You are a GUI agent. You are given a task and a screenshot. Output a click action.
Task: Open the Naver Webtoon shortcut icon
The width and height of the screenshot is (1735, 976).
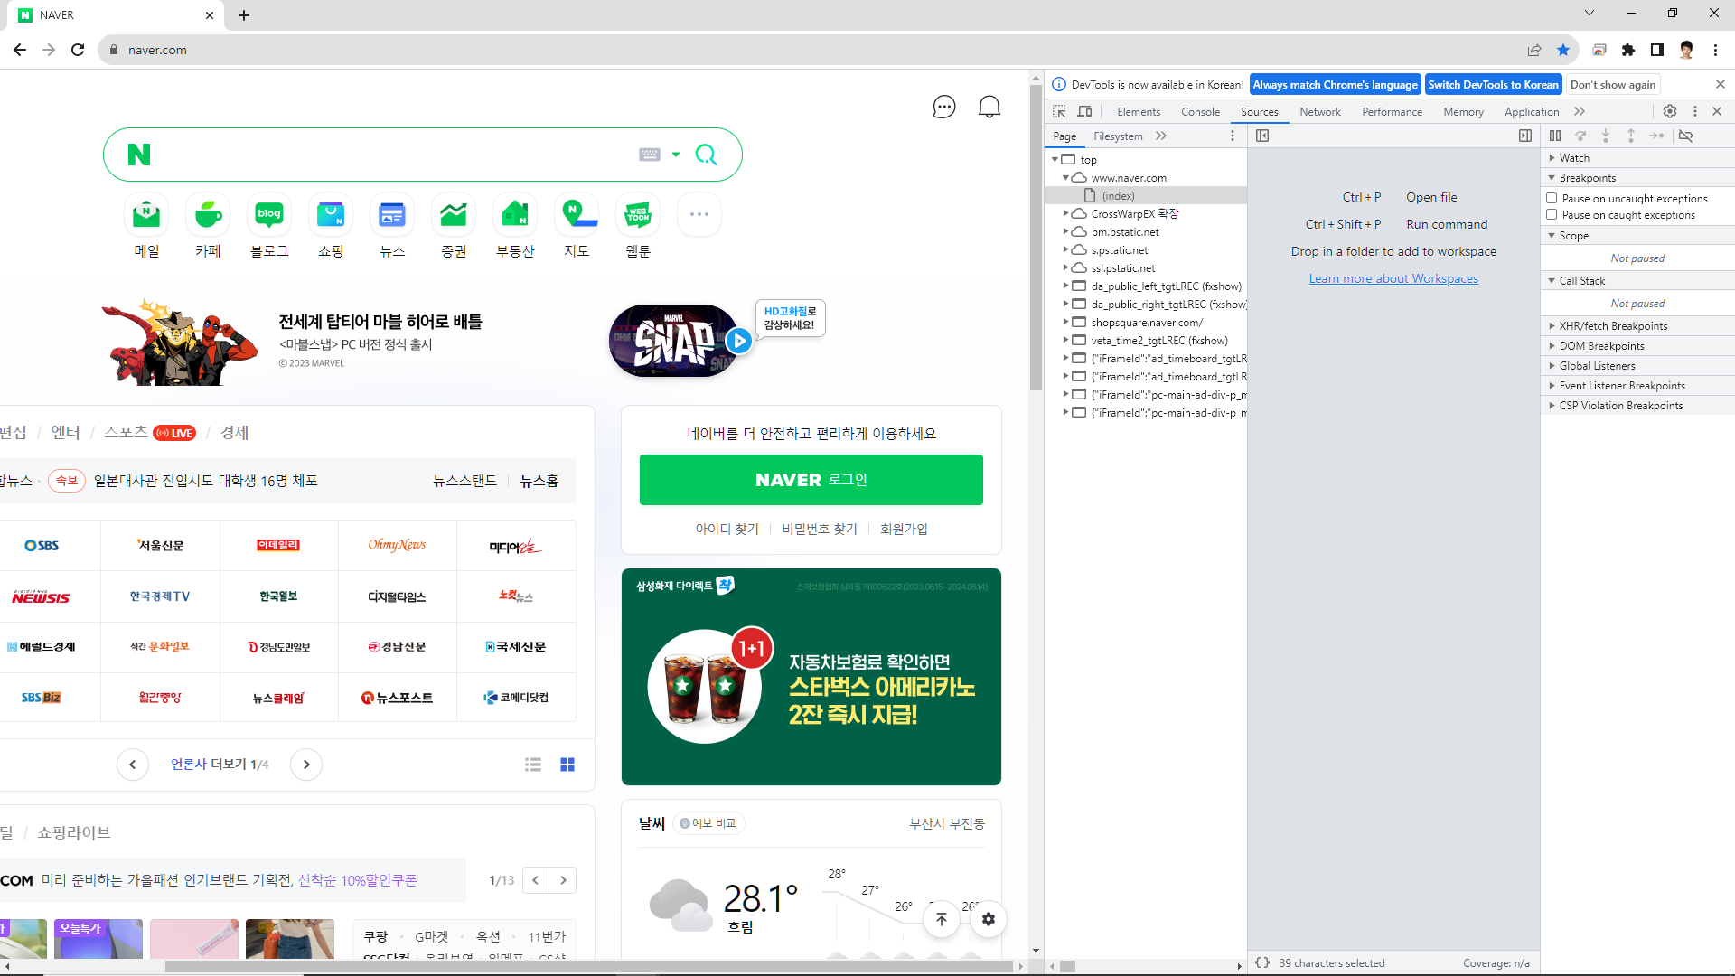tap(638, 215)
